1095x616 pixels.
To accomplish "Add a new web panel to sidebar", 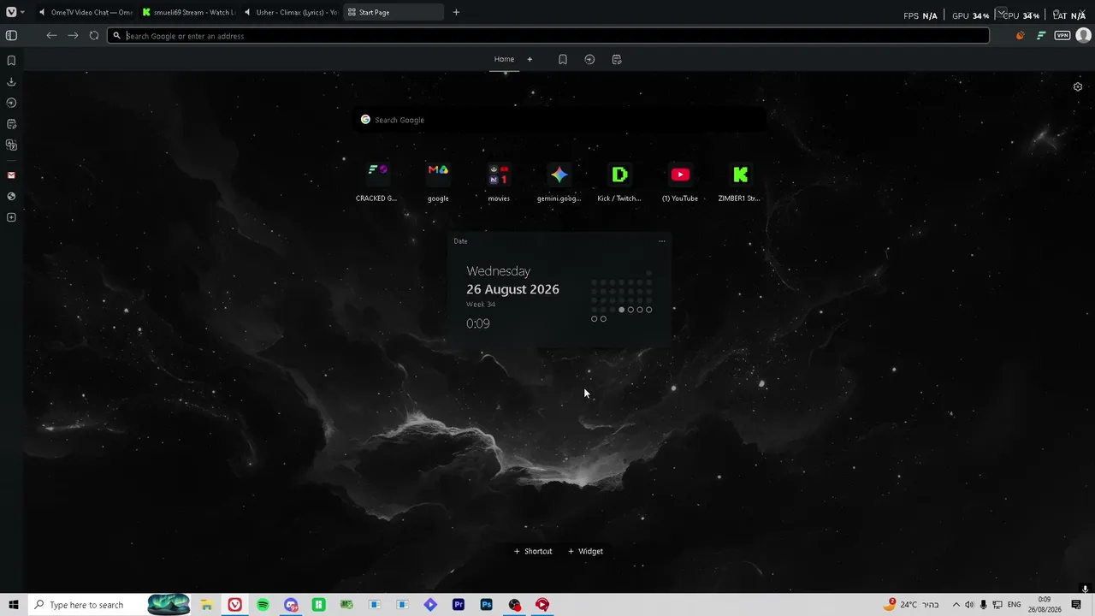I will point(11,217).
